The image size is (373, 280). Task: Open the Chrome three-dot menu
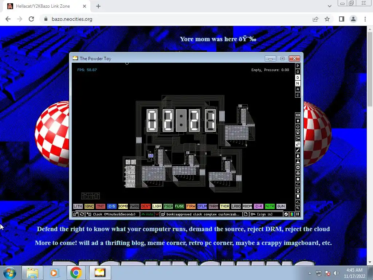tap(365, 19)
